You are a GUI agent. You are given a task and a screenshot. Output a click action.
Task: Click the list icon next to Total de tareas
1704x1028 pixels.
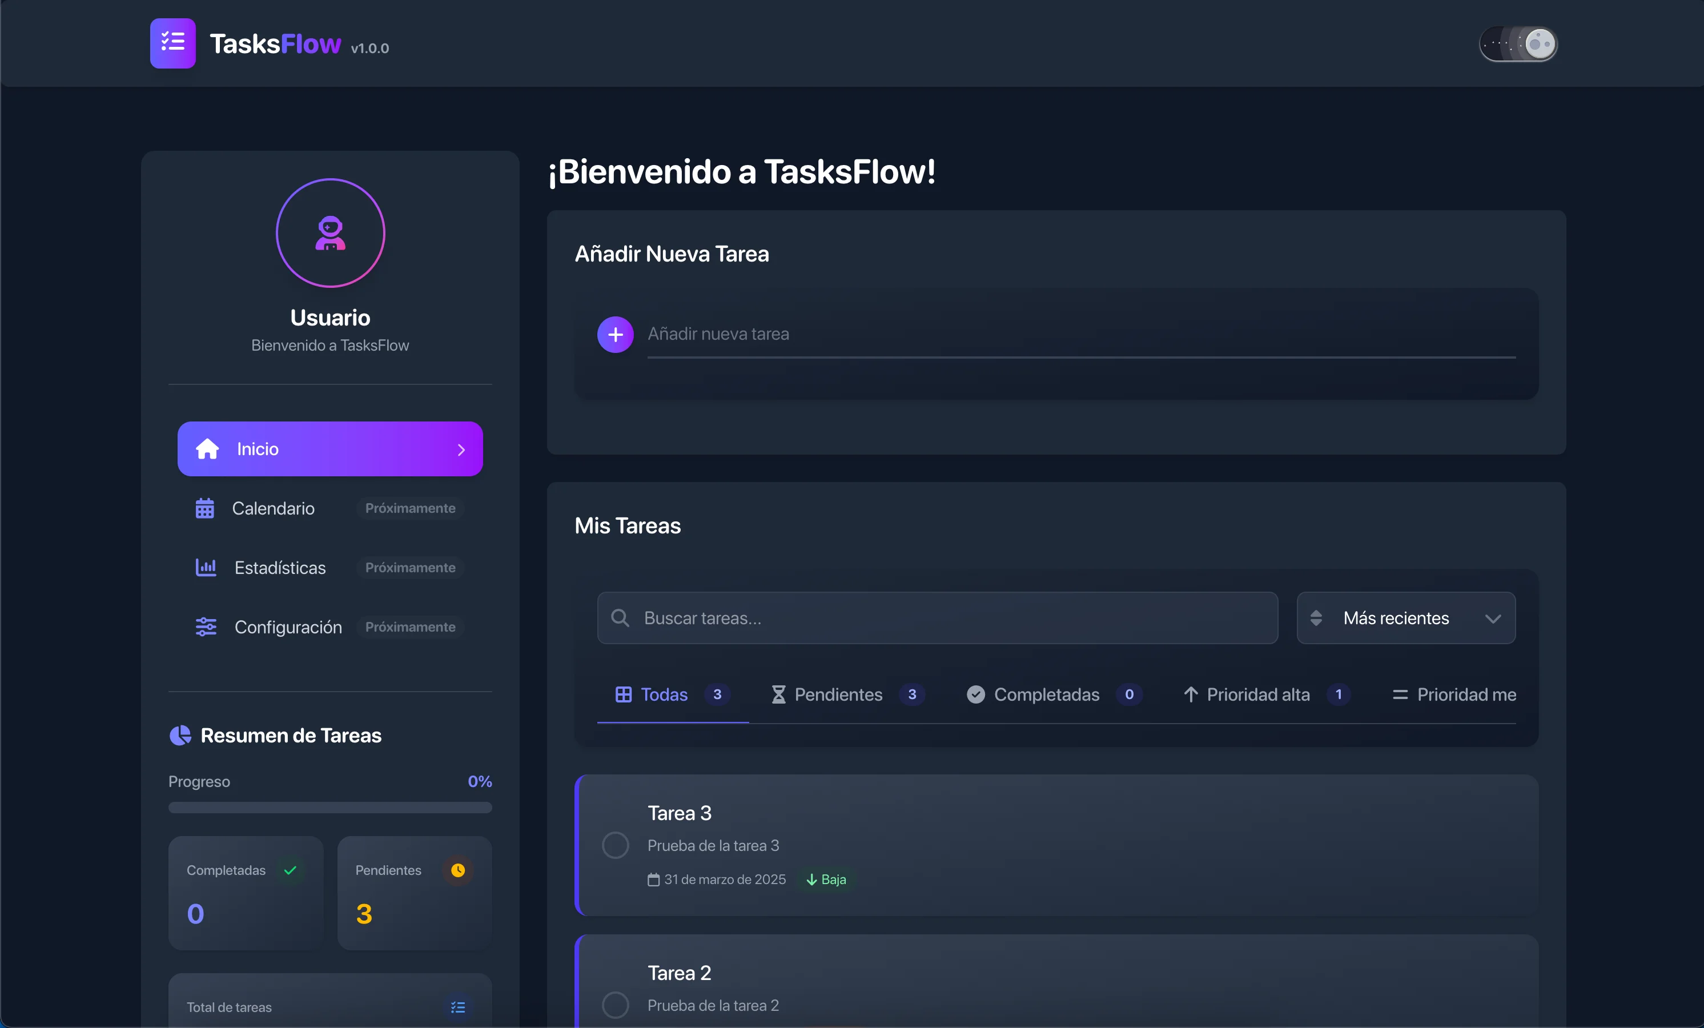point(457,1007)
